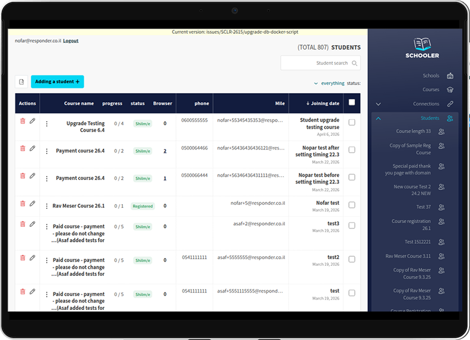
Task: Delete the Nopar test before setting timing row
Action: pyautogui.click(x=23, y=176)
